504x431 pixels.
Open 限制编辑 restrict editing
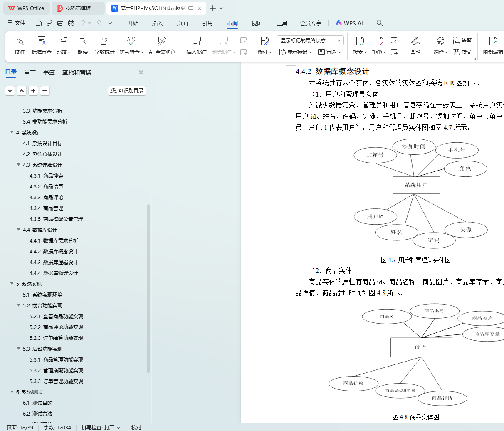point(493,45)
